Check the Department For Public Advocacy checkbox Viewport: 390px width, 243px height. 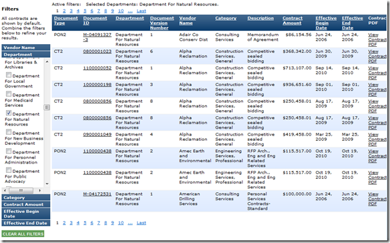(x=9, y=170)
